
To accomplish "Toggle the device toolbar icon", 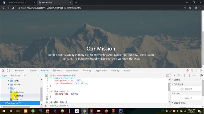I will tap(8, 70).
